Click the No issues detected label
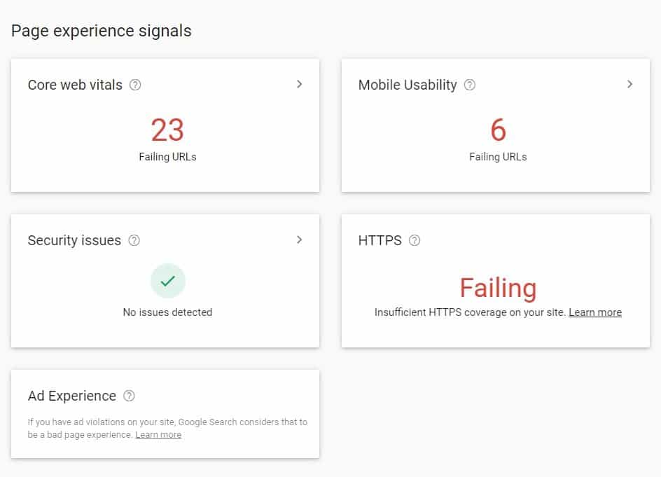The image size is (661, 477). click(167, 312)
